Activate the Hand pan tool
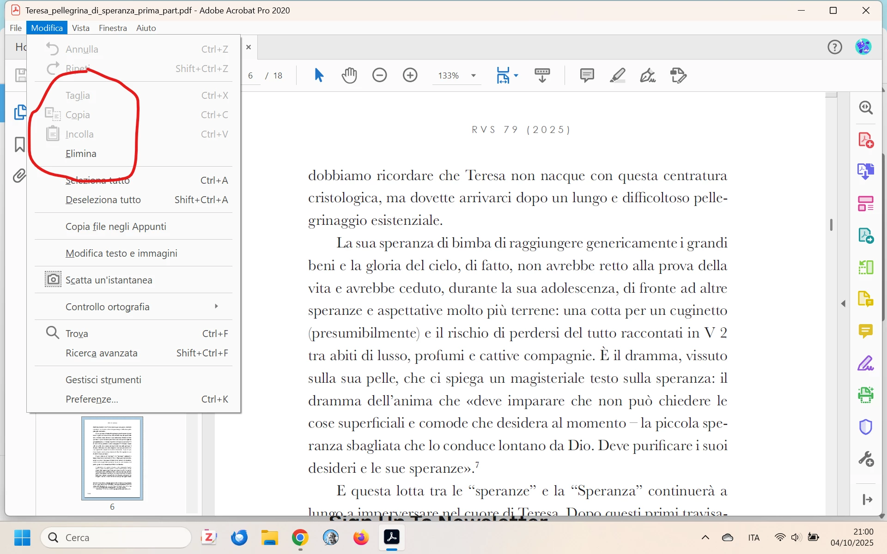 click(349, 75)
